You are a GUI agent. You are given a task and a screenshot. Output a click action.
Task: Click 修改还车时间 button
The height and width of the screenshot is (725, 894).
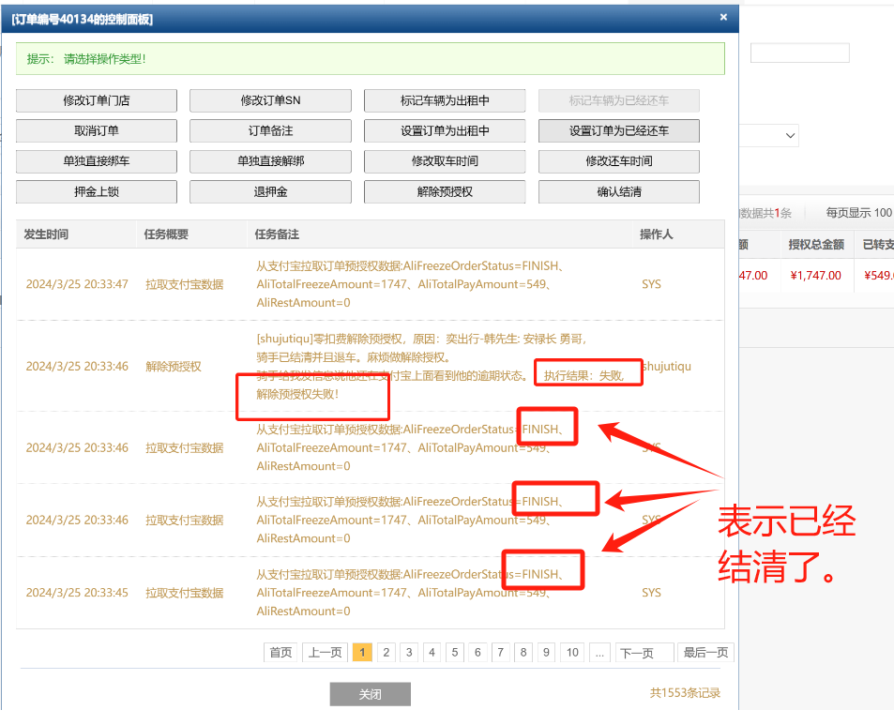tap(618, 160)
